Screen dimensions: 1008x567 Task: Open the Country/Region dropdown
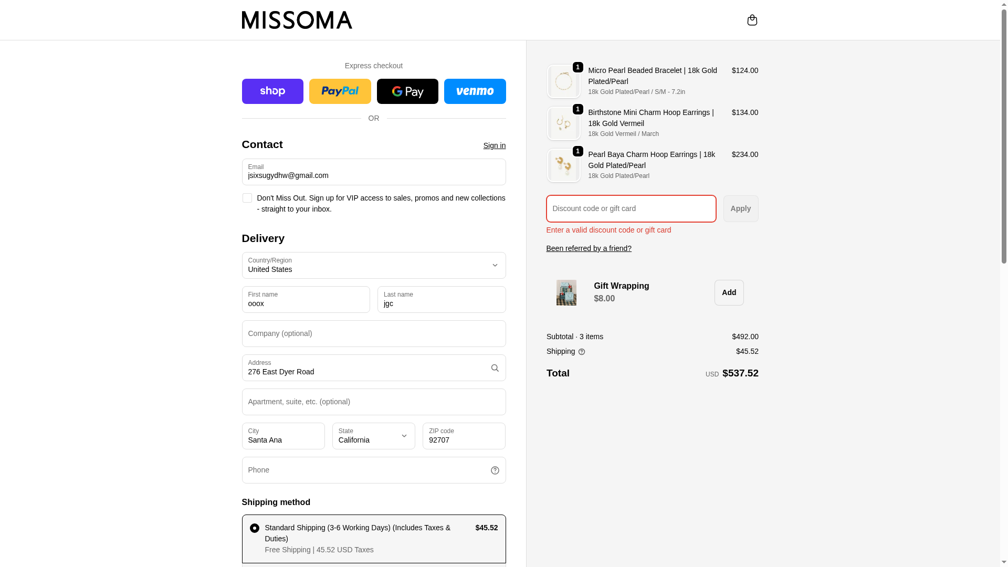coord(374,266)
